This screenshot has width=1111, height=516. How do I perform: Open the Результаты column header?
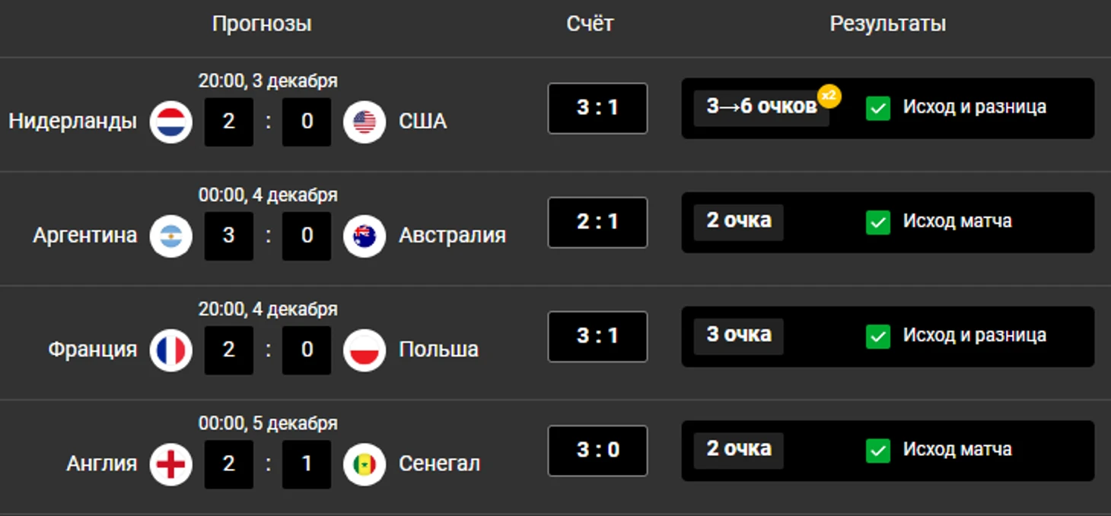tap(888, 24)
